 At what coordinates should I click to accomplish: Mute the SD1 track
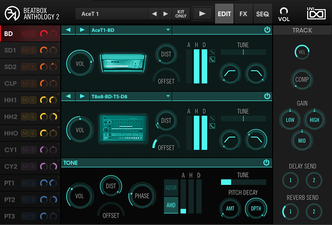coord(25,50)
